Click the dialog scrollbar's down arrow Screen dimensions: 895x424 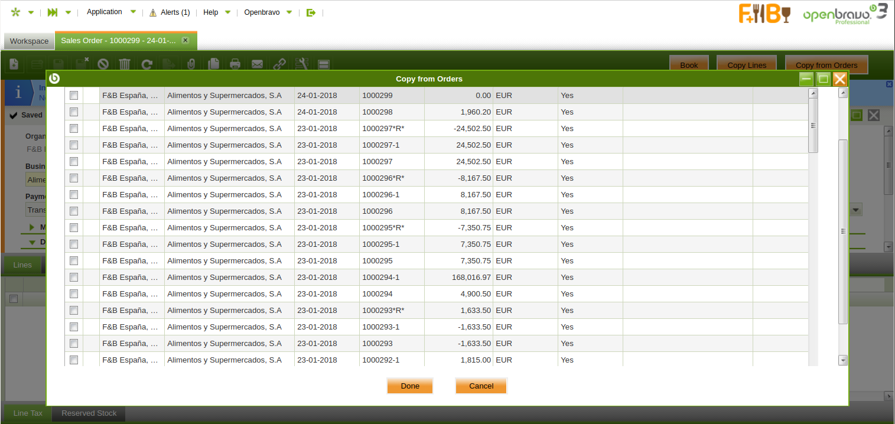pos(843,360)
